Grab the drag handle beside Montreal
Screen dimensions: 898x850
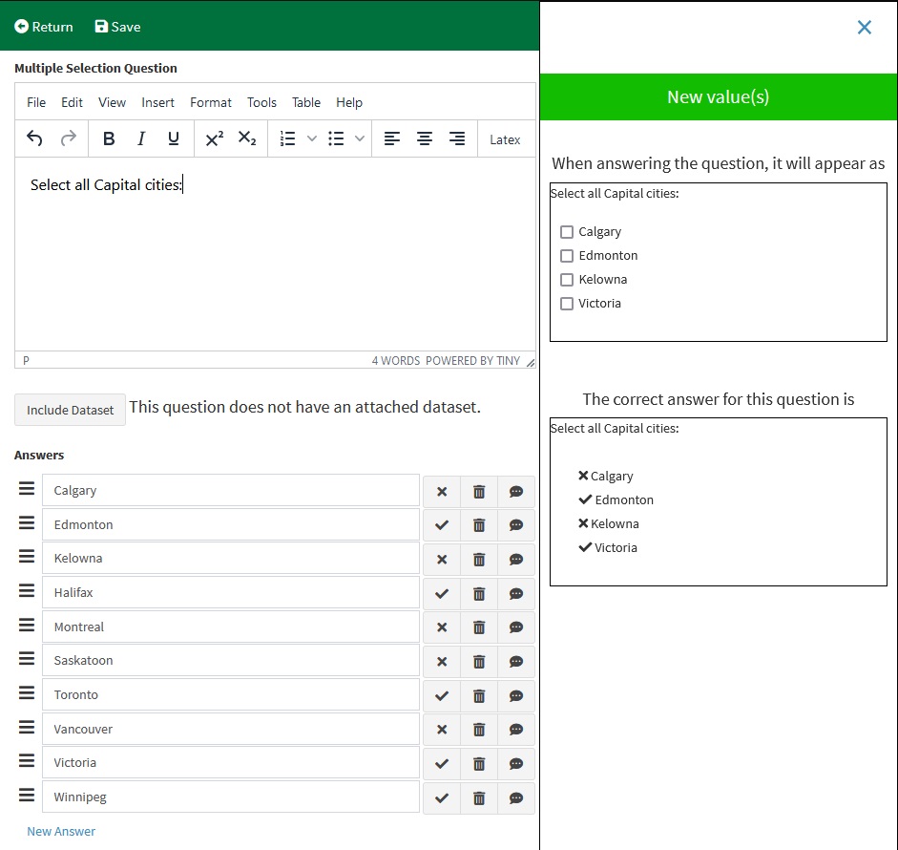click(x=27, y=627)
